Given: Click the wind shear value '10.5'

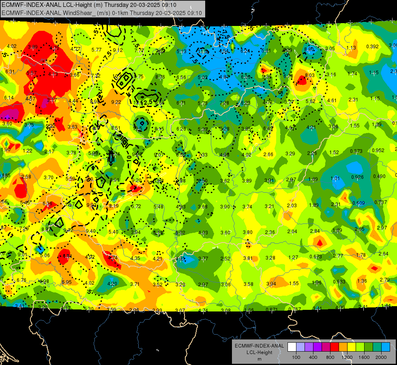Looking at the screenshot, I should (137, 129).
